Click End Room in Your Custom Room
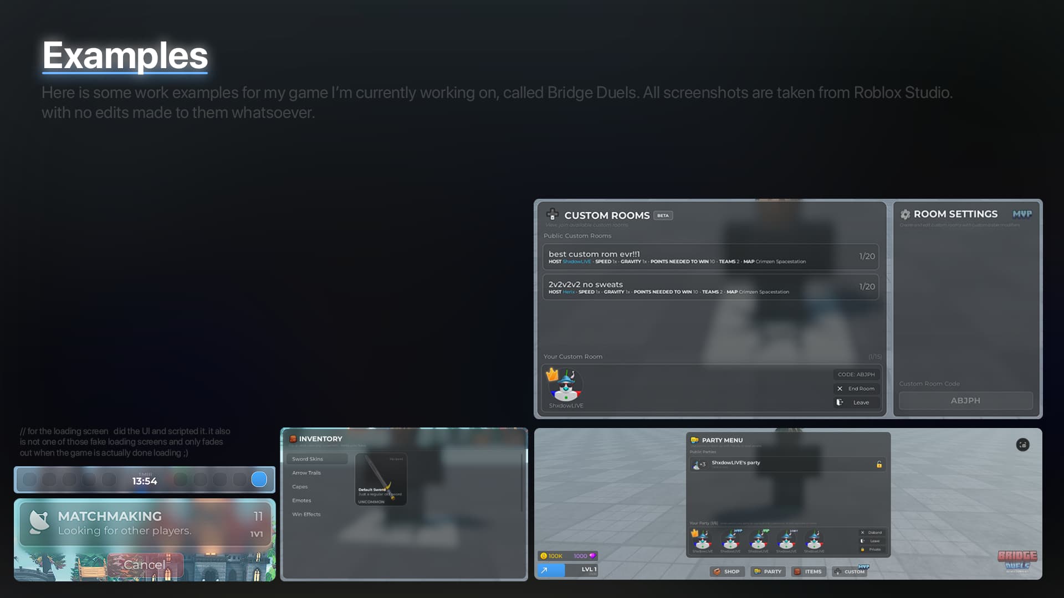This screenshot has height=598, width=1064. [857, 388]
